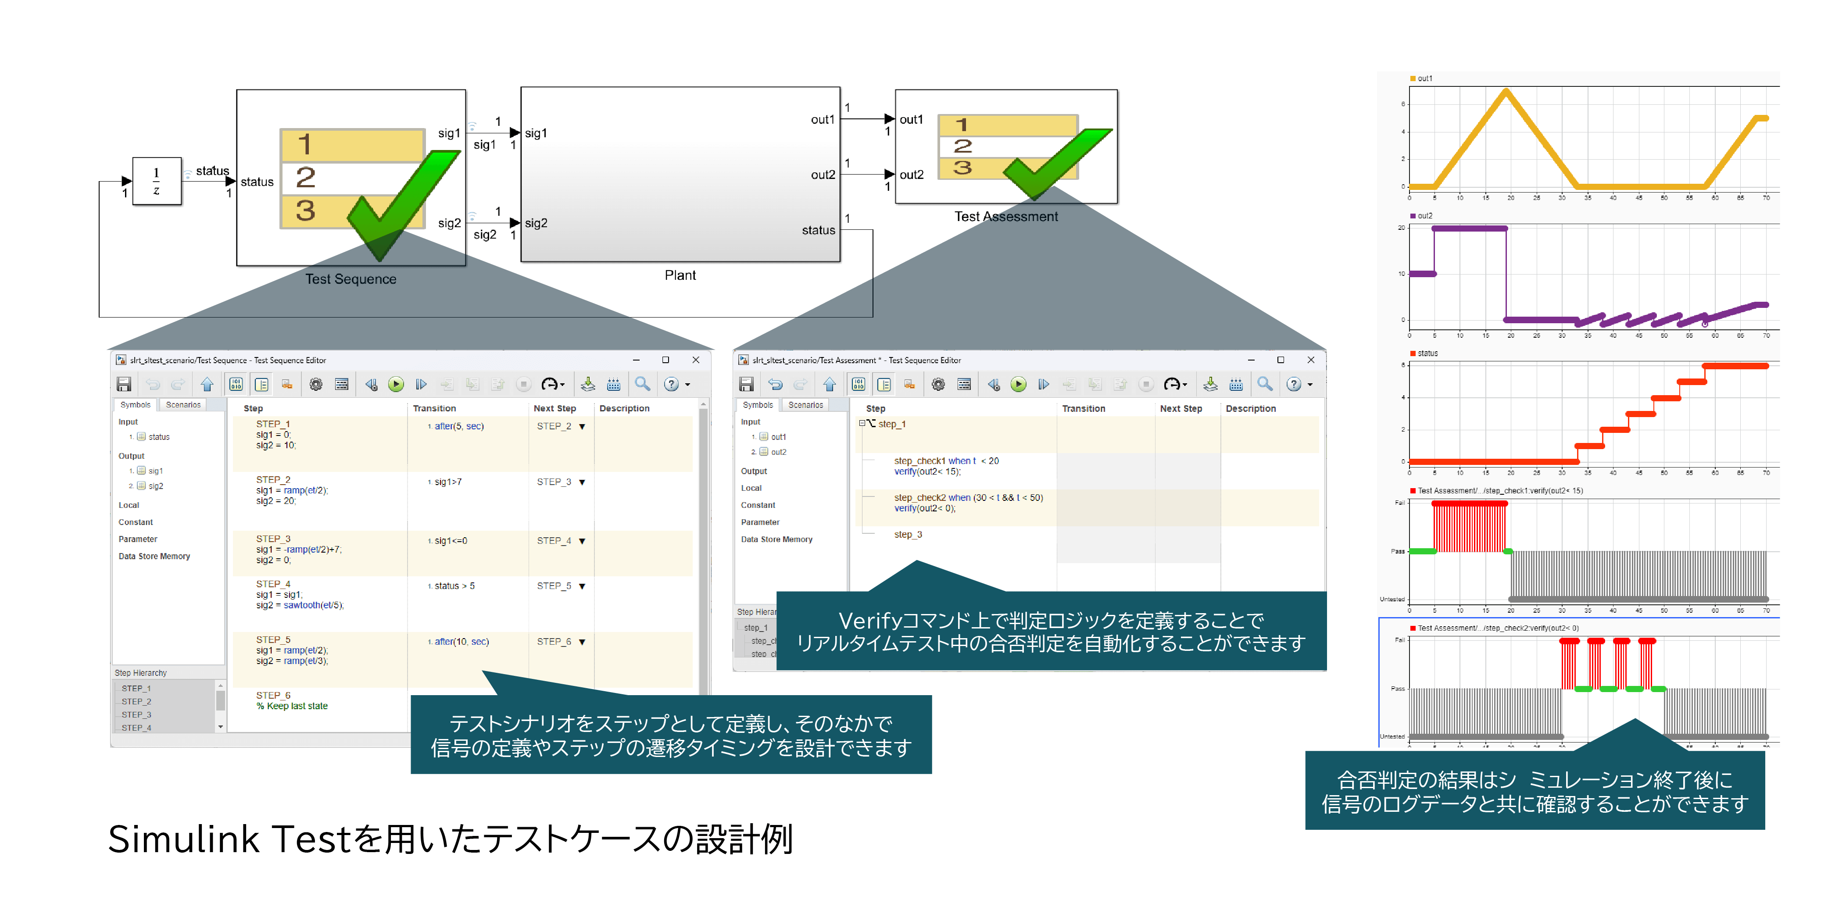Viewport: 1828px width, 914px height.
Task: Click orange hierarchy icon in Test Assessment toolbar
Action: pos(910,384)
